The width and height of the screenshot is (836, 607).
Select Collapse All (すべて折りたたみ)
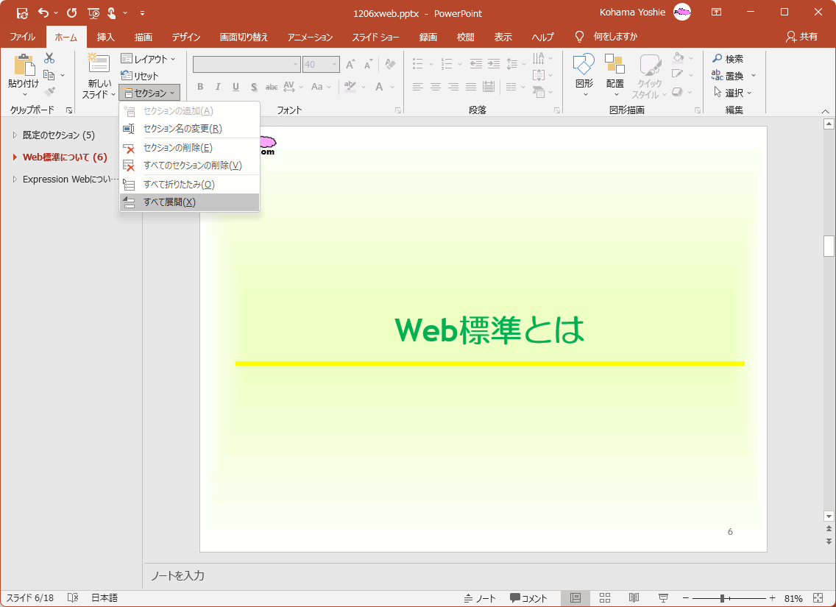(189, 185)
